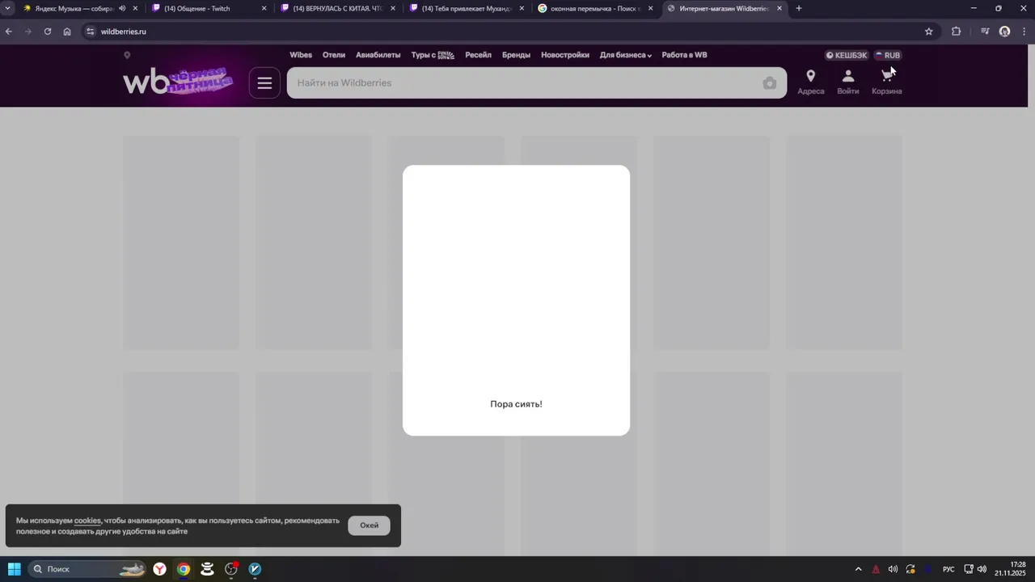Open the Wibes link

pos(301,55)
